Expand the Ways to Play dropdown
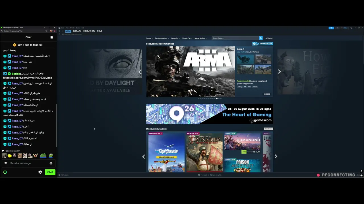 click(x=187, y=38)
